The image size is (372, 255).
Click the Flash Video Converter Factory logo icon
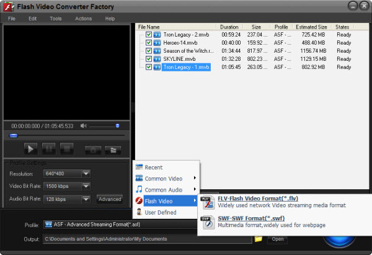pyautogui.click(x=9, y=6)
